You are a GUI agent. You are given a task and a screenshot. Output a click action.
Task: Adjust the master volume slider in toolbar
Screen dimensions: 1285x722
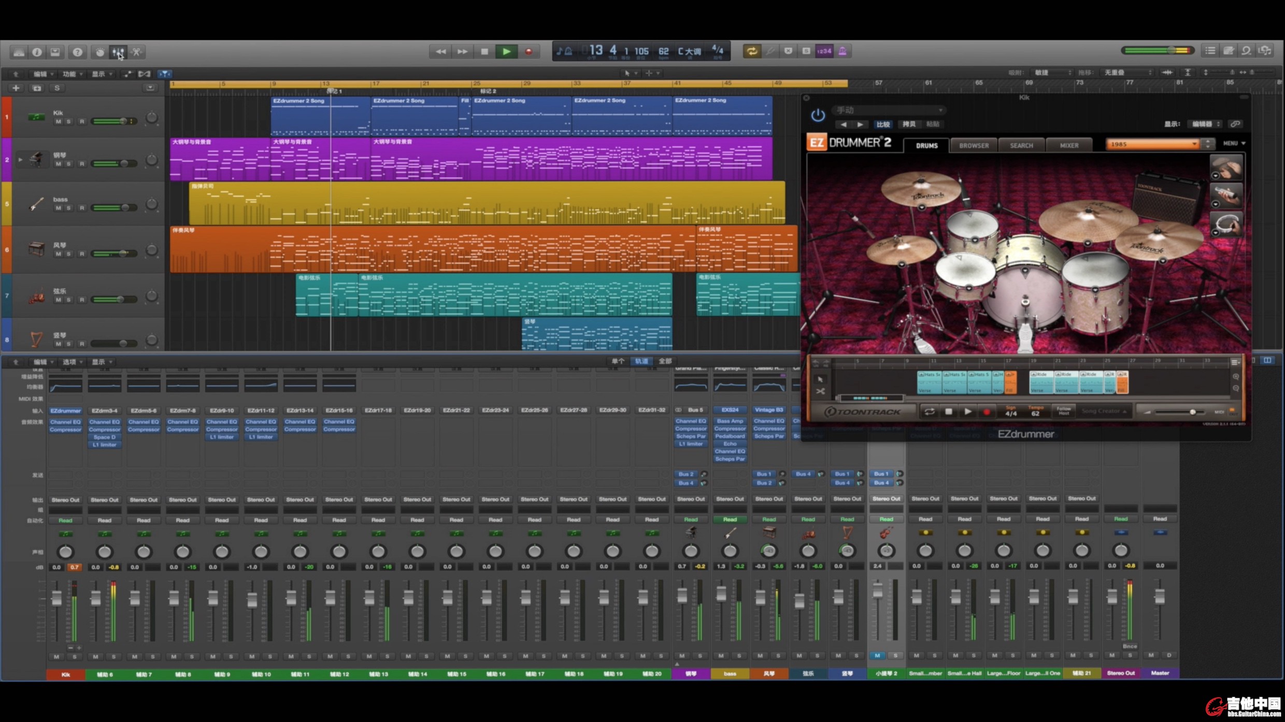(1158, 51)
